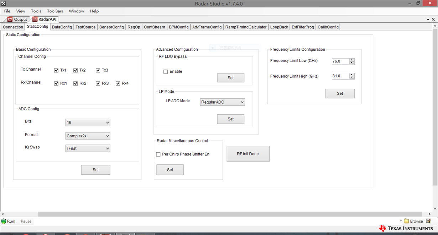Screen dimensions: 438x235
Task: Uncheck the Rx1 channel checkbox
Action: (56, 83)
